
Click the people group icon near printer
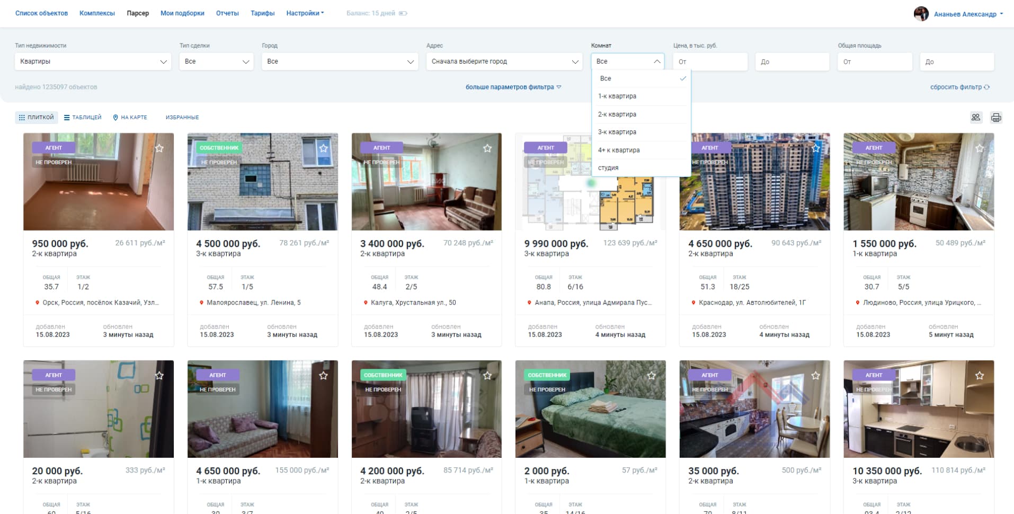pyautogui.click(x=976, y=118)
